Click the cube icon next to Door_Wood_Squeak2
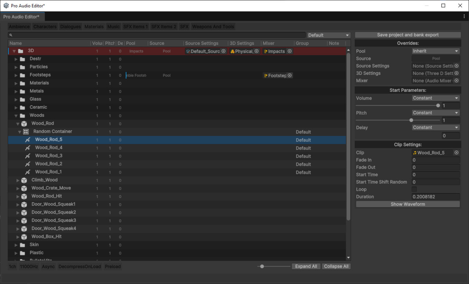Screen dimensions: 469x284 [24, 213]
